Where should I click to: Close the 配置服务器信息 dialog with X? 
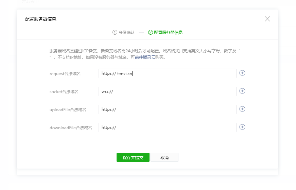tap(267, 19)
